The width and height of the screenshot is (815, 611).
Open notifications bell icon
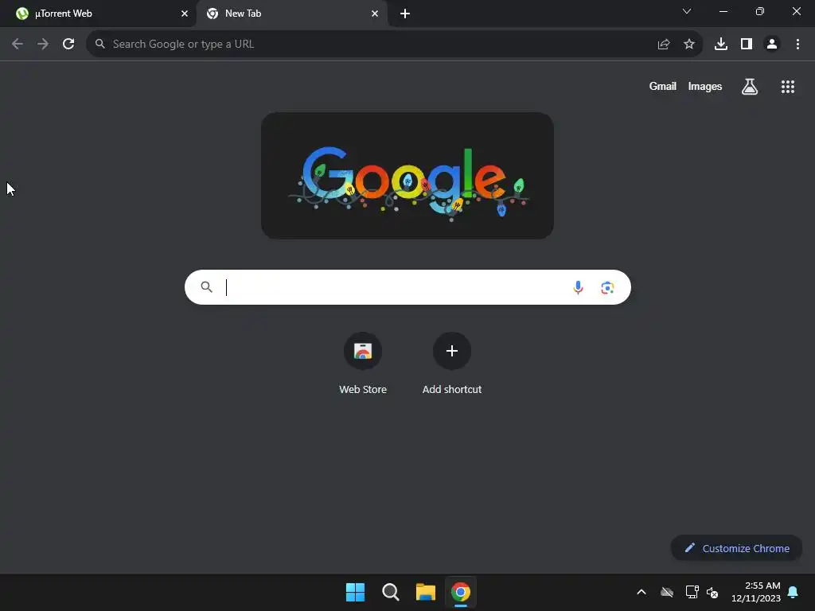794,592
